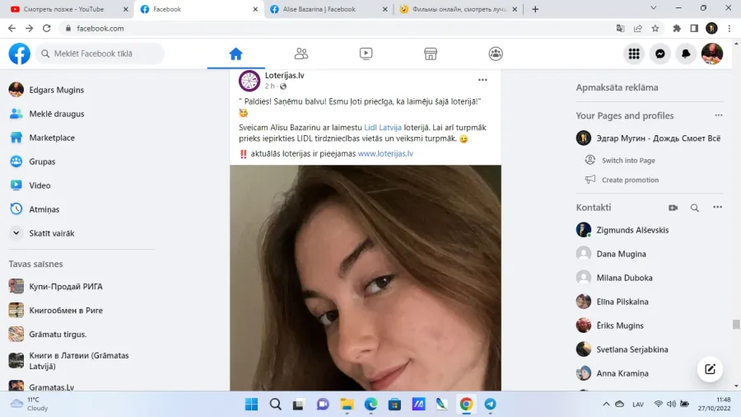Switch to Фильмы онлайн browser tab

(x=458, y=9)
